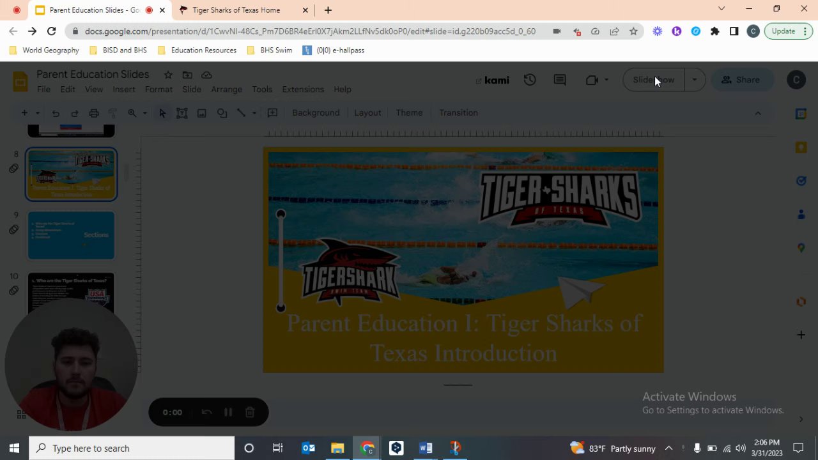Star the Parent Education Slides document
Viewport: 818px width, 460px height.
point(168,75)
